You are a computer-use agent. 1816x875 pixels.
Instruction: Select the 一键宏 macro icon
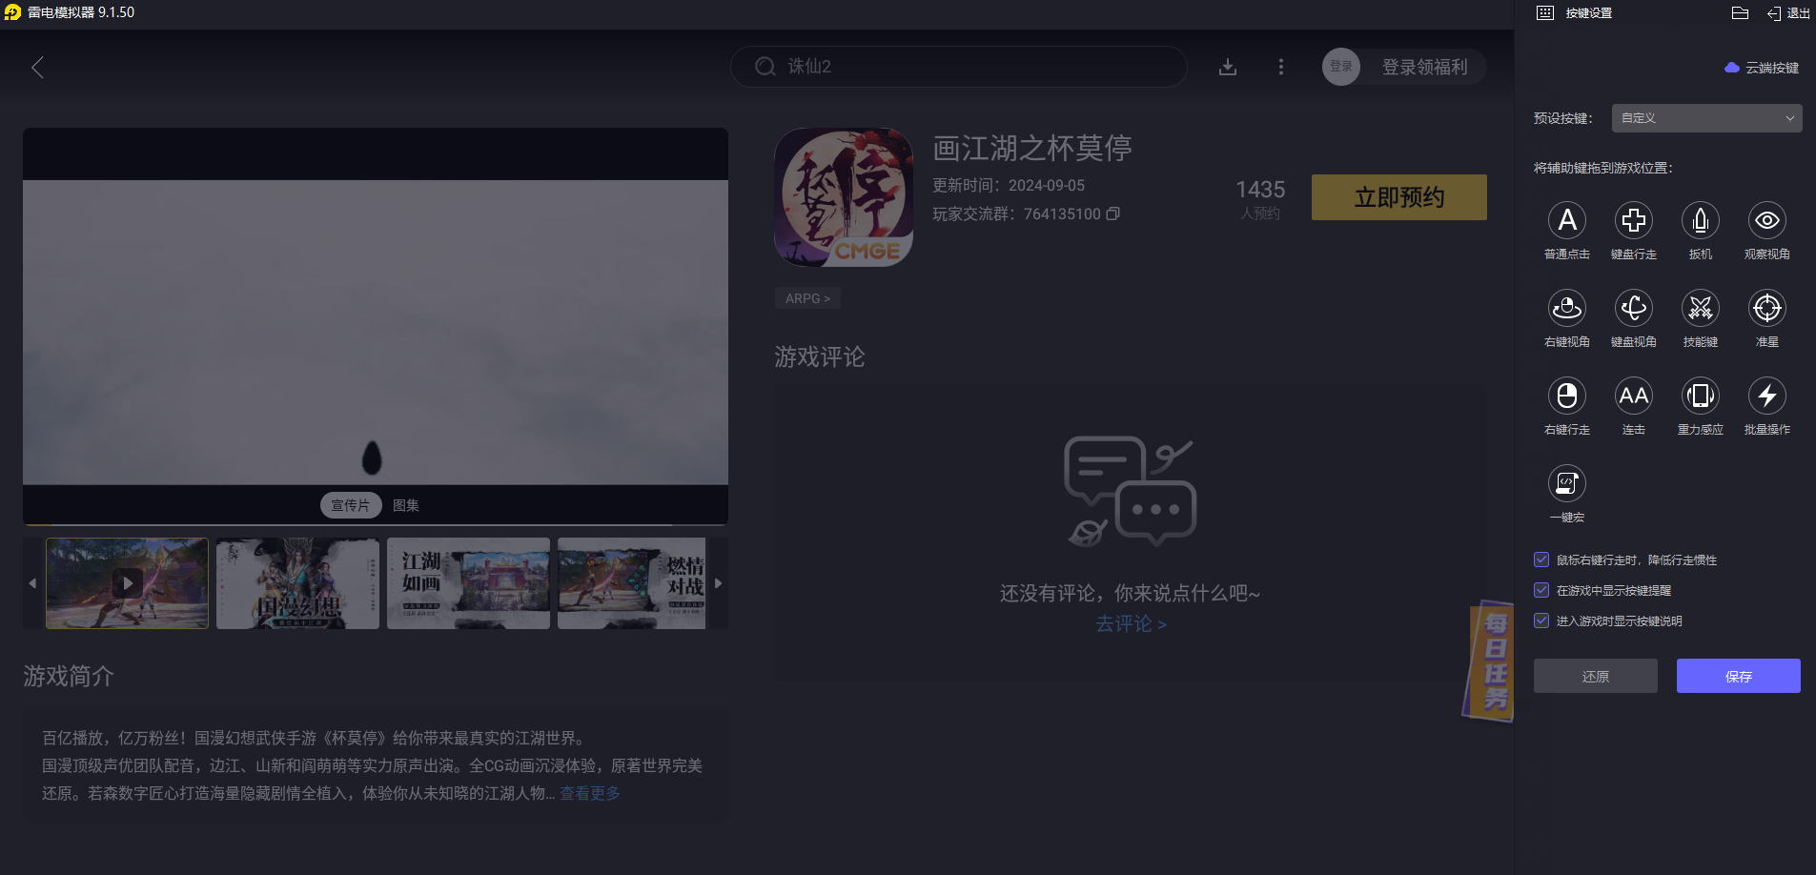click(1566, 483)
